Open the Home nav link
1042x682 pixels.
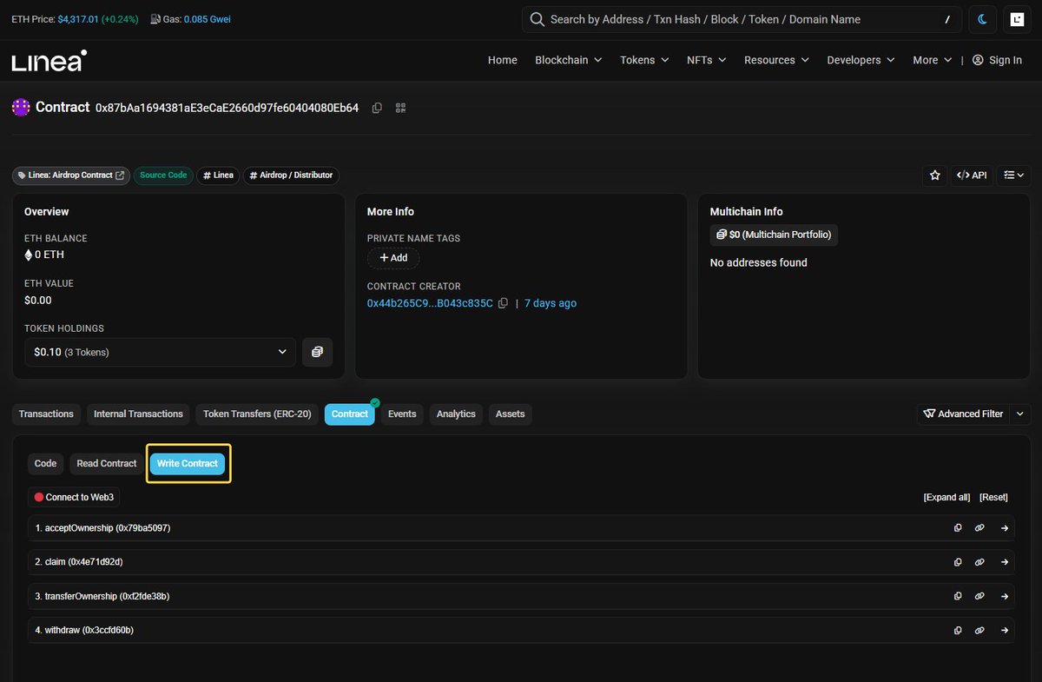point(503,60)
